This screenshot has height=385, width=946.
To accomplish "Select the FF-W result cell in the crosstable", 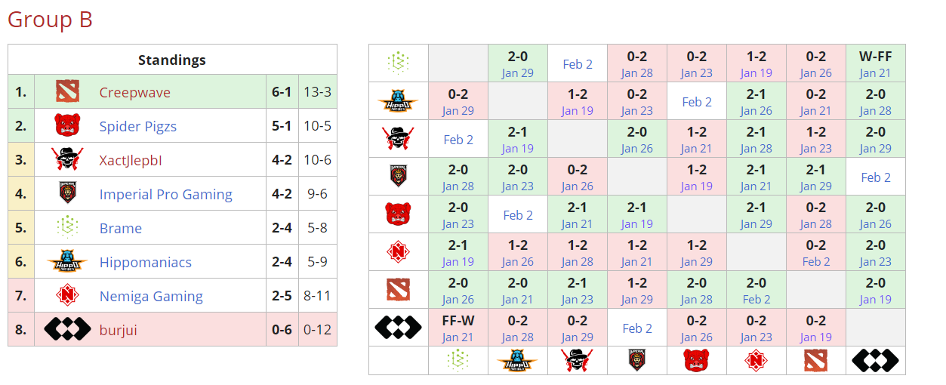I will 458,328.
